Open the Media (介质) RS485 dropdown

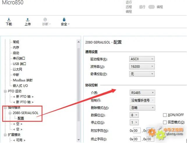coord(142,93)
